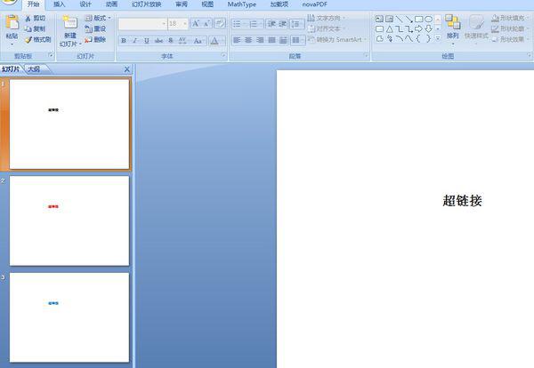Select the oval shape in shapes gallery

(428, 19)
